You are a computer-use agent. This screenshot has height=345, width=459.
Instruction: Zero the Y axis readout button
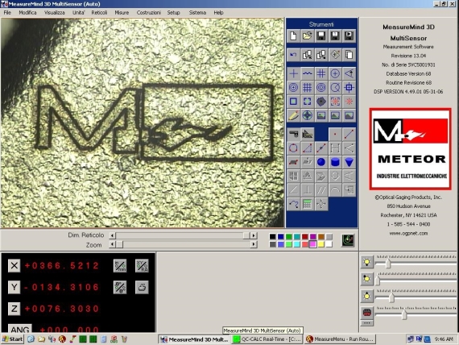point(14,287)
